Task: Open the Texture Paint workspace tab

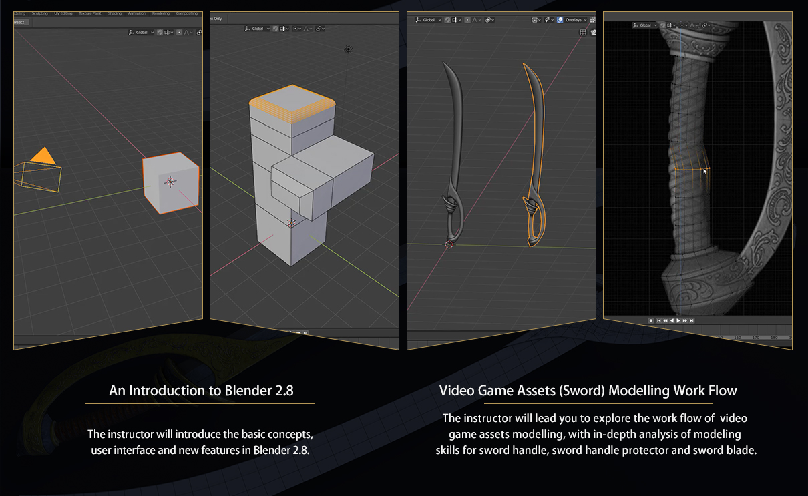Action: coord(89,13)
